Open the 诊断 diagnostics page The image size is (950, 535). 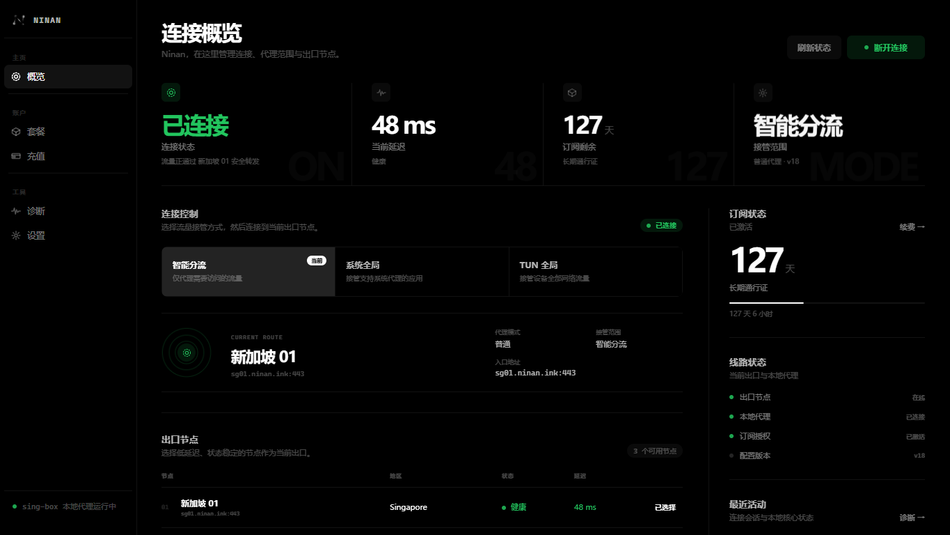pyautogui.click(x=68, y=211)
